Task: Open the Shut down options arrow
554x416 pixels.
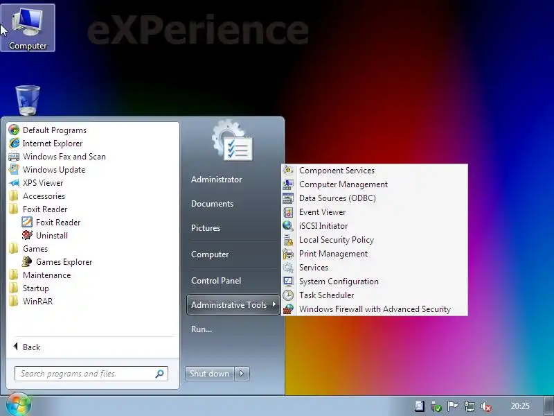Action: 242,374
